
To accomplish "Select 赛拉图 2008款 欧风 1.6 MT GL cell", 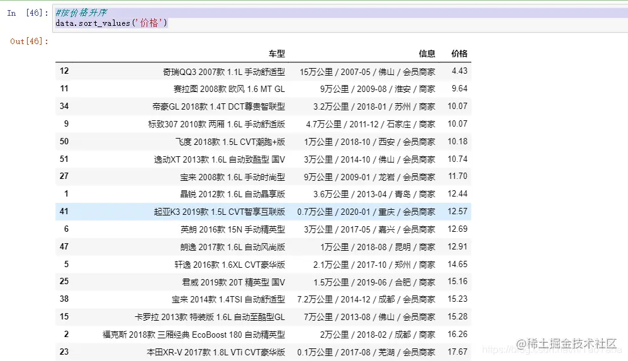I will [x=229, y=89].
